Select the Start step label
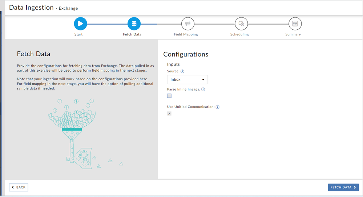The height and width of the screenshot is (197, 363). pyautogui.click(x=78, y=34)
